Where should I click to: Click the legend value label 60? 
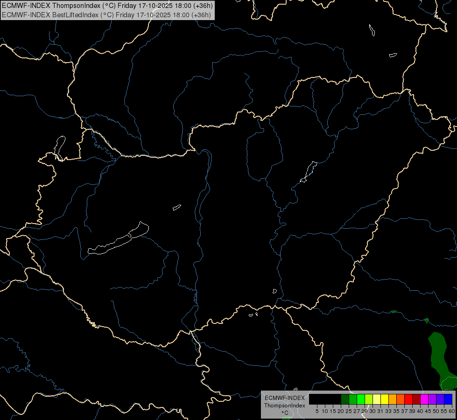(452, 411)
